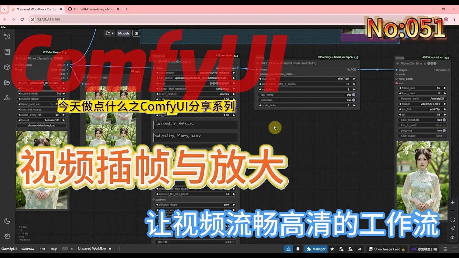
Task: Toggle save_output in Video Combine
Action: point(422,136)
